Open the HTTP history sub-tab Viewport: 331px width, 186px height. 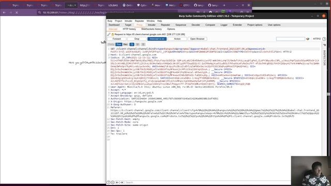[x=129, y=29]
